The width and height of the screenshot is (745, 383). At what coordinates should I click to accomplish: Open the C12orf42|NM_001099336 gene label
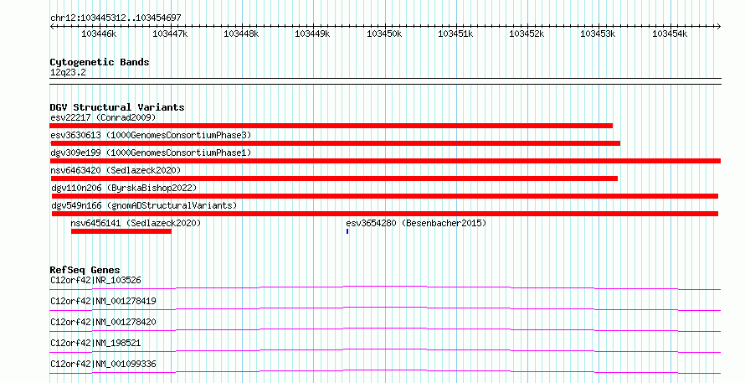103,364
